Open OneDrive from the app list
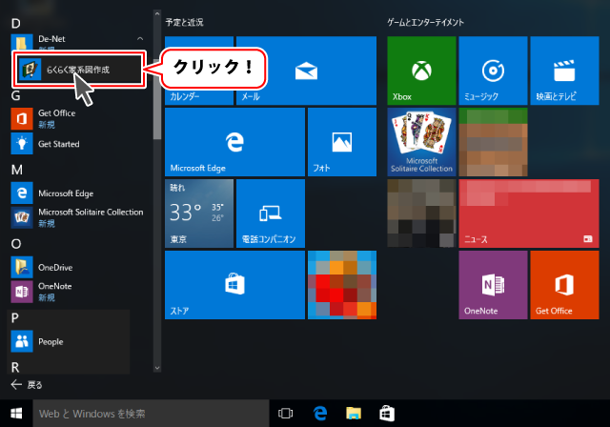The image size is (610, 427). point(78,267)
